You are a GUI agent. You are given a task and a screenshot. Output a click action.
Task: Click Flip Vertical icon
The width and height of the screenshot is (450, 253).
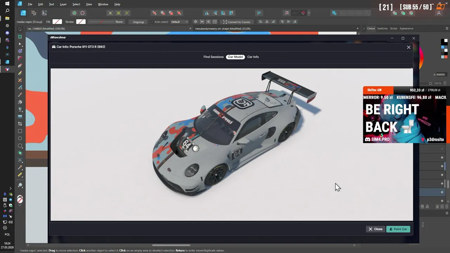tap(215, 13)
